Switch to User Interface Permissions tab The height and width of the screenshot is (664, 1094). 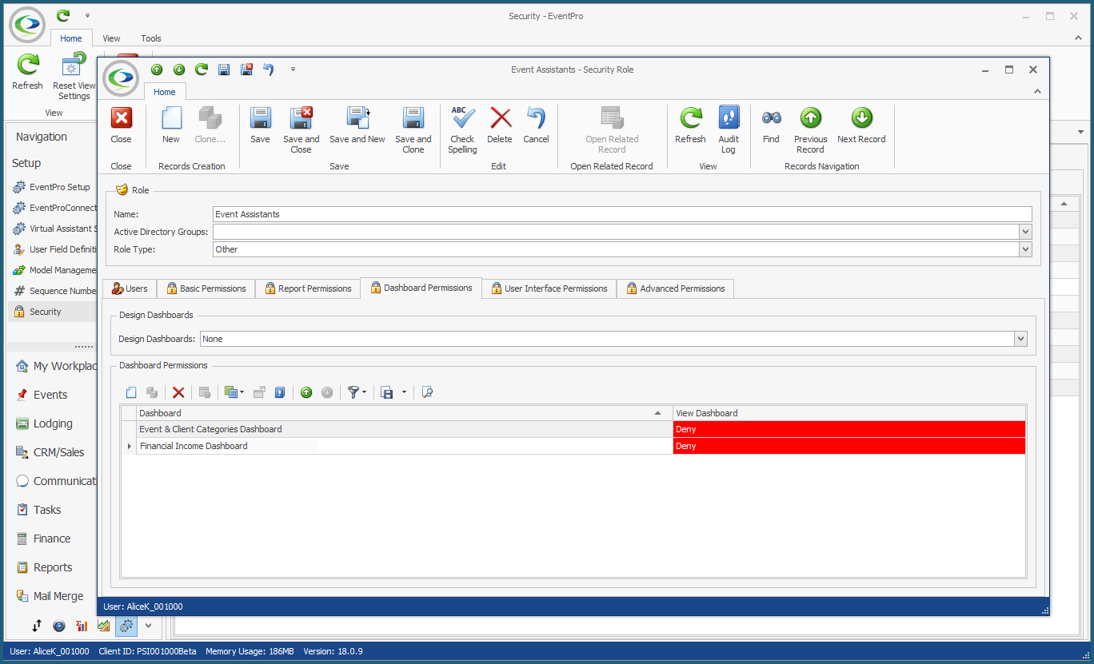pos(549,288)
